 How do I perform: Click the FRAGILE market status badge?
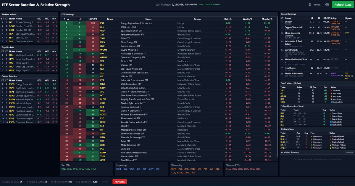coord(120,182)
